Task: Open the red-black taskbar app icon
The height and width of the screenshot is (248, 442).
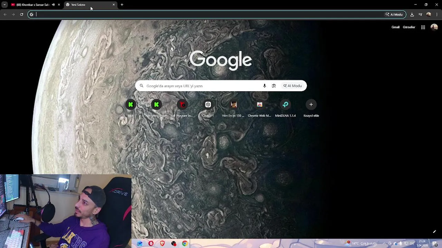Action: [x=174, y=244]
